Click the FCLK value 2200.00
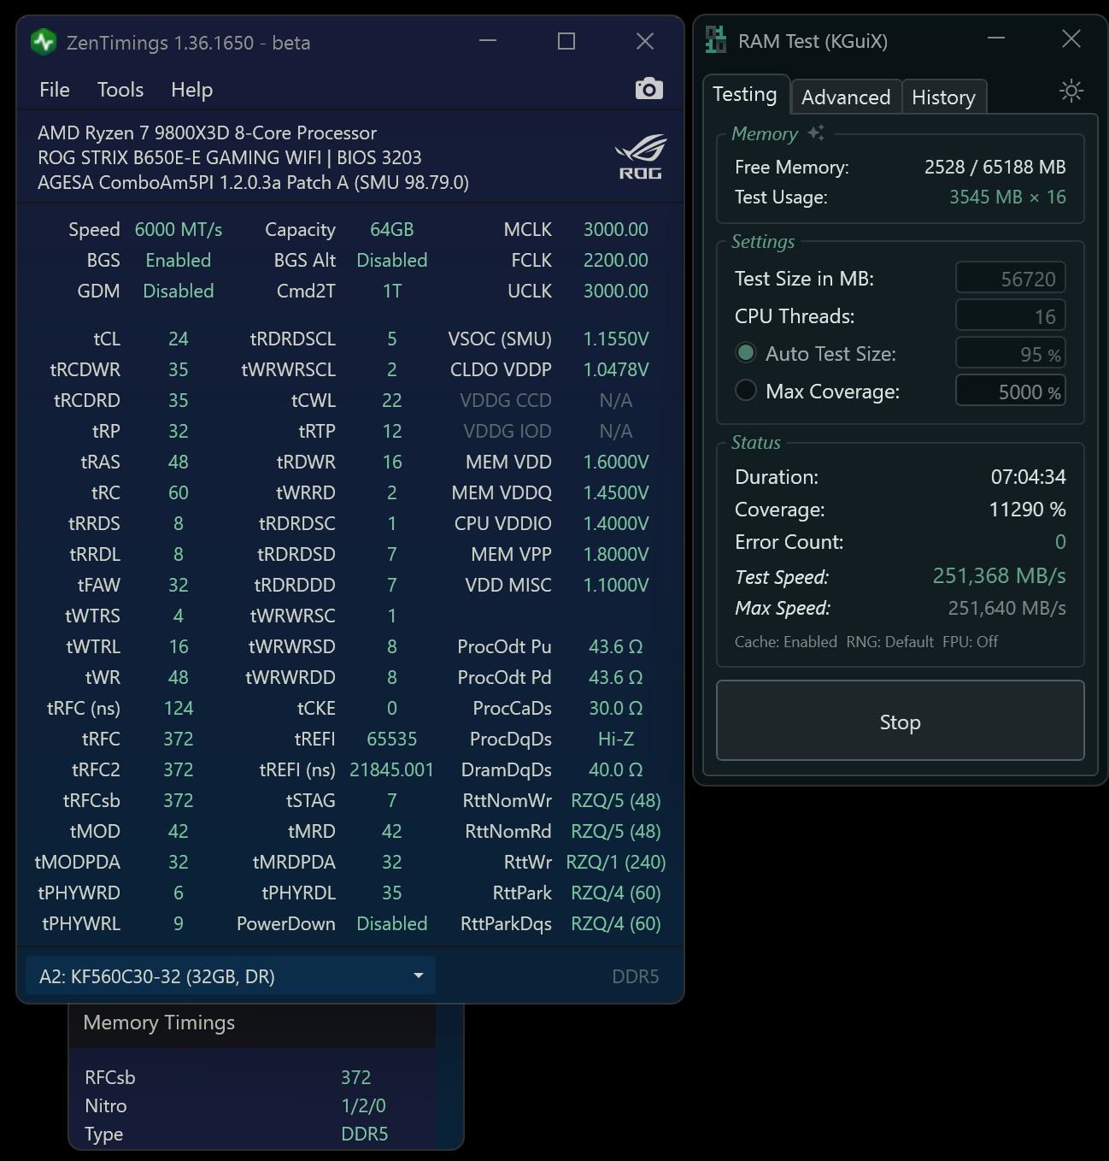Image resolution: width=1109 pixels, height=1161 pixels. point(615,260)
